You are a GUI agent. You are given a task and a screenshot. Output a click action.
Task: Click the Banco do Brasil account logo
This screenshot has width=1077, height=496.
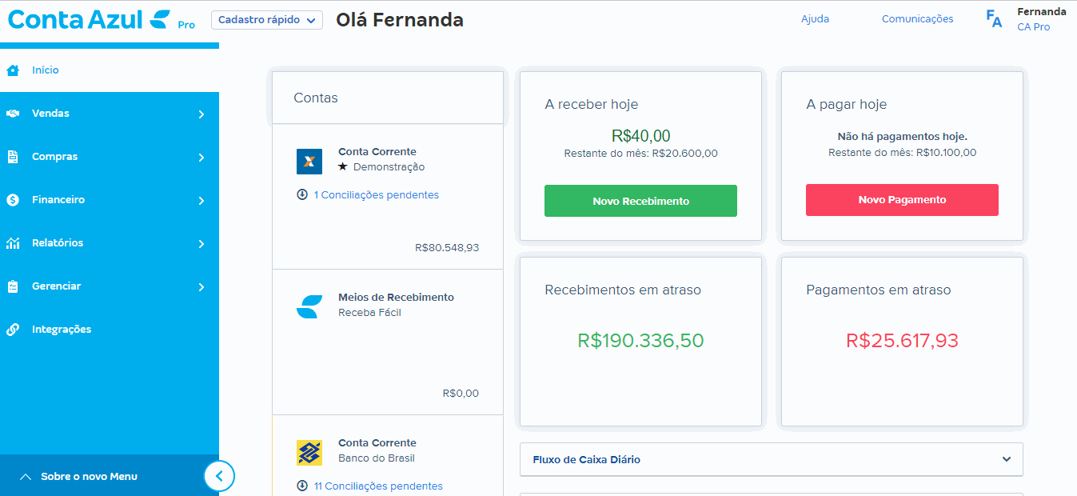coord(309,452)
